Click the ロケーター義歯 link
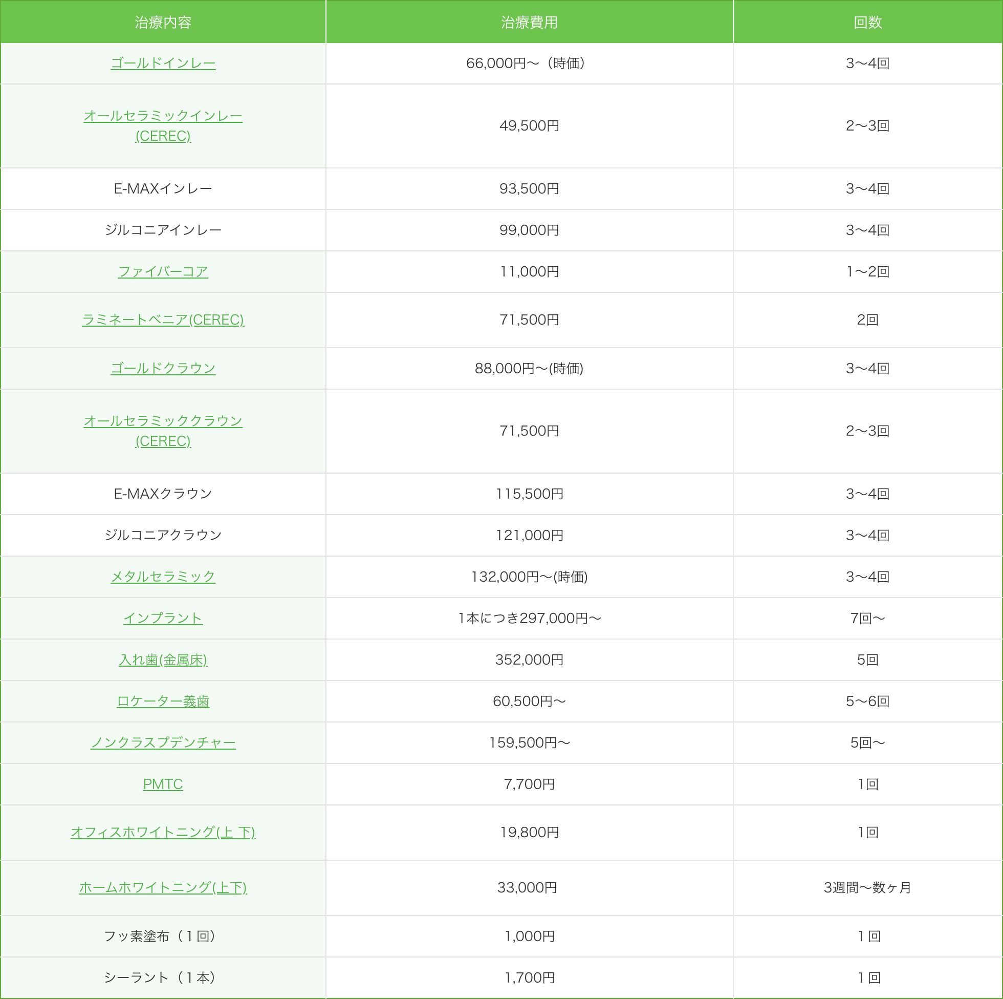This screenshot has height=999, width=1003. (x=163, y=702)
